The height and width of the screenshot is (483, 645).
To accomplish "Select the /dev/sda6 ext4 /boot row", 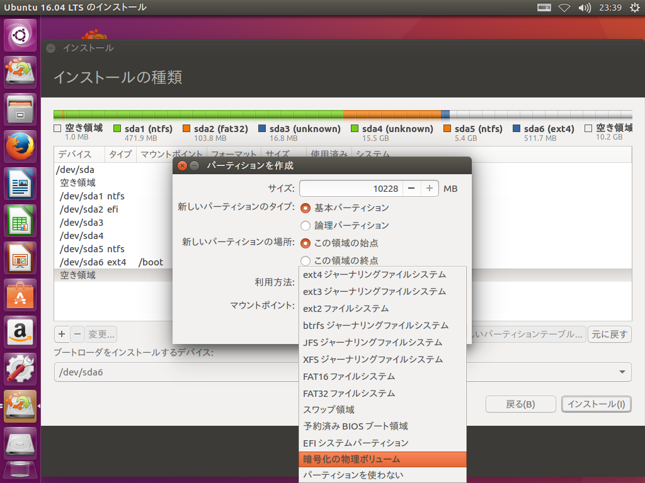I will [113, 262].
